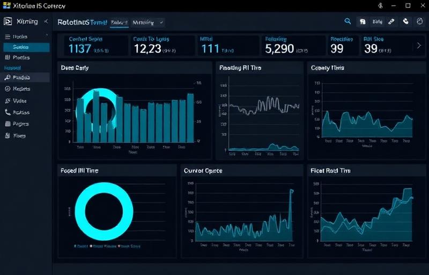Click the first legend swatch under donut chart
Screen dimensions: 429x275
75,246
